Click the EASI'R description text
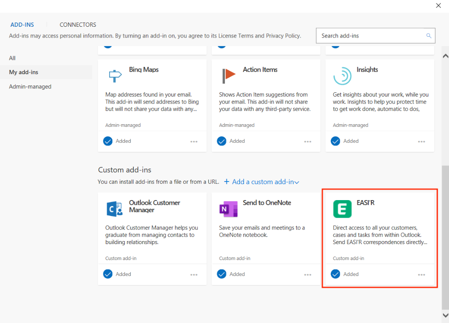Image resolution: width=449 pixels, height=323 pixels. tap(380, 235)
